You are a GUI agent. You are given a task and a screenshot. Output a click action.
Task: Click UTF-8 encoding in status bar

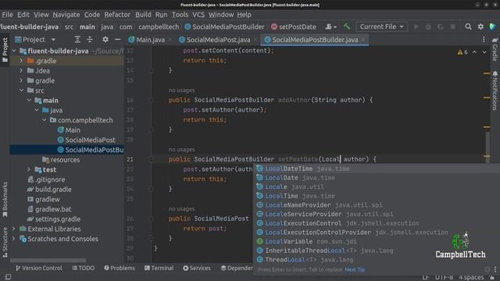[x=444, y=278]
